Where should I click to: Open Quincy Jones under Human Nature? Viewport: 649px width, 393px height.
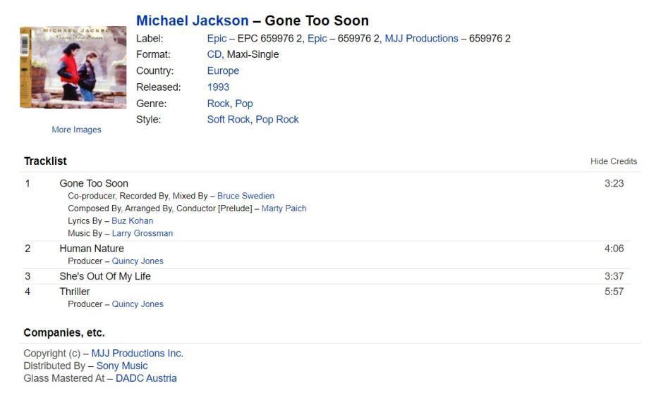pyautogui.click(x=138, y=261)
